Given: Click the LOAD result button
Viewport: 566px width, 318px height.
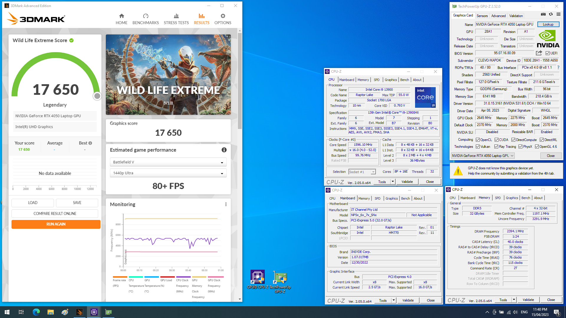Looking at the screenshot, I should click(x=33, y=203).
